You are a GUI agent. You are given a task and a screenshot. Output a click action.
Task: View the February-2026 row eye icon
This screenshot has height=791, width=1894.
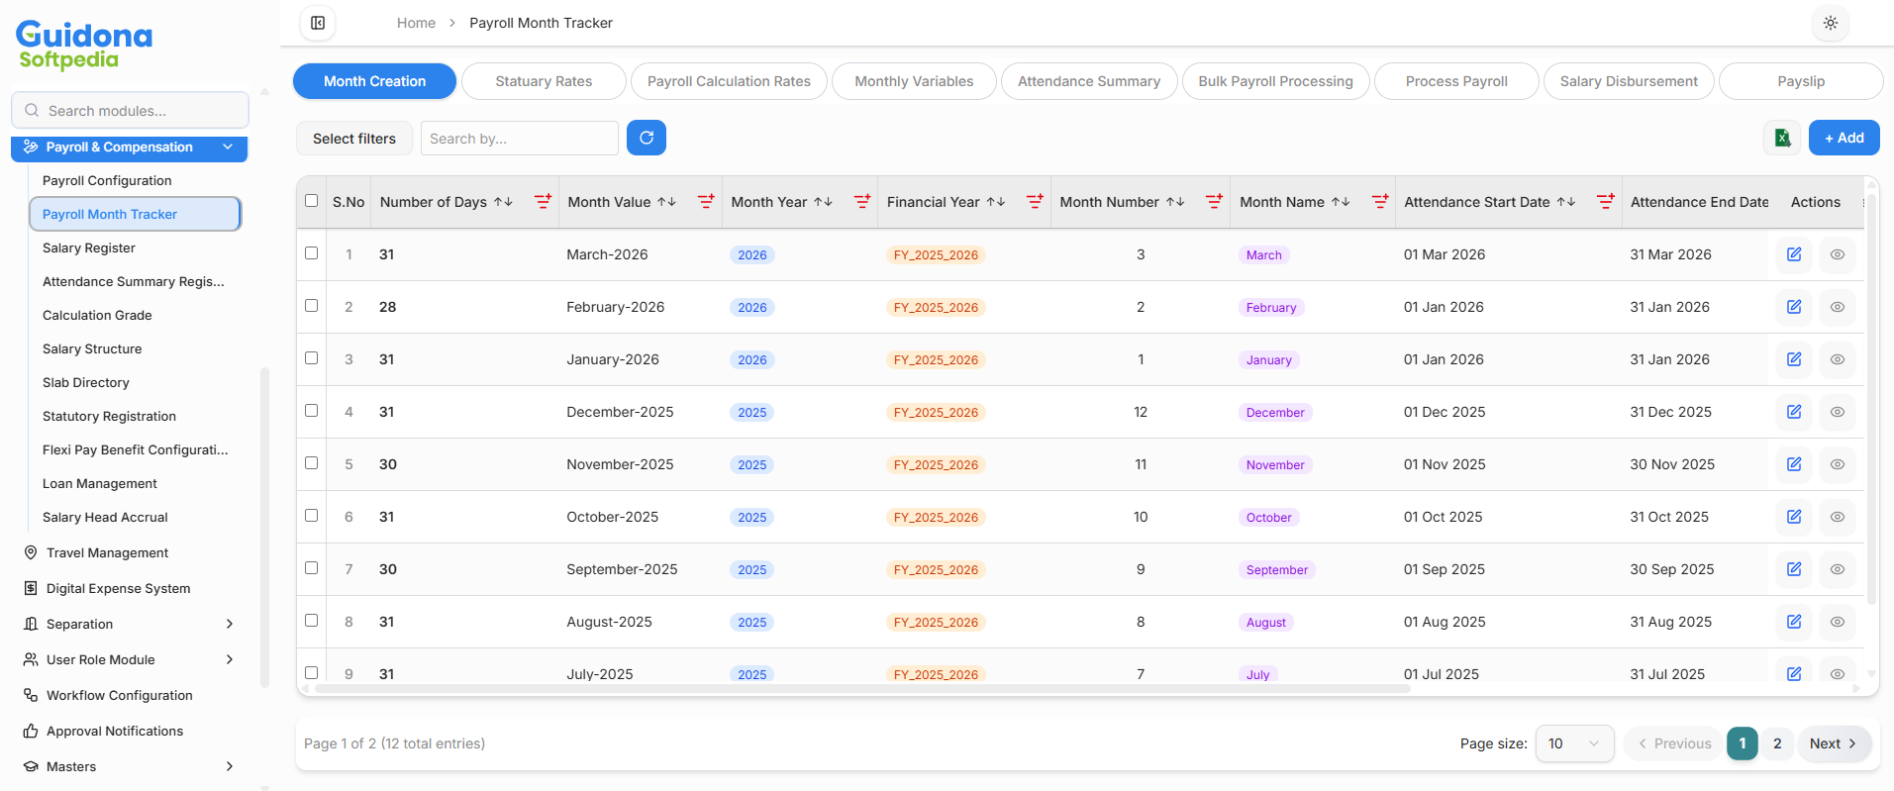coord(1838,307)
